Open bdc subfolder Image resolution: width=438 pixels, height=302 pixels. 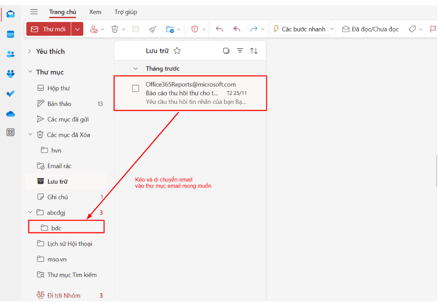tap(66, 228)
